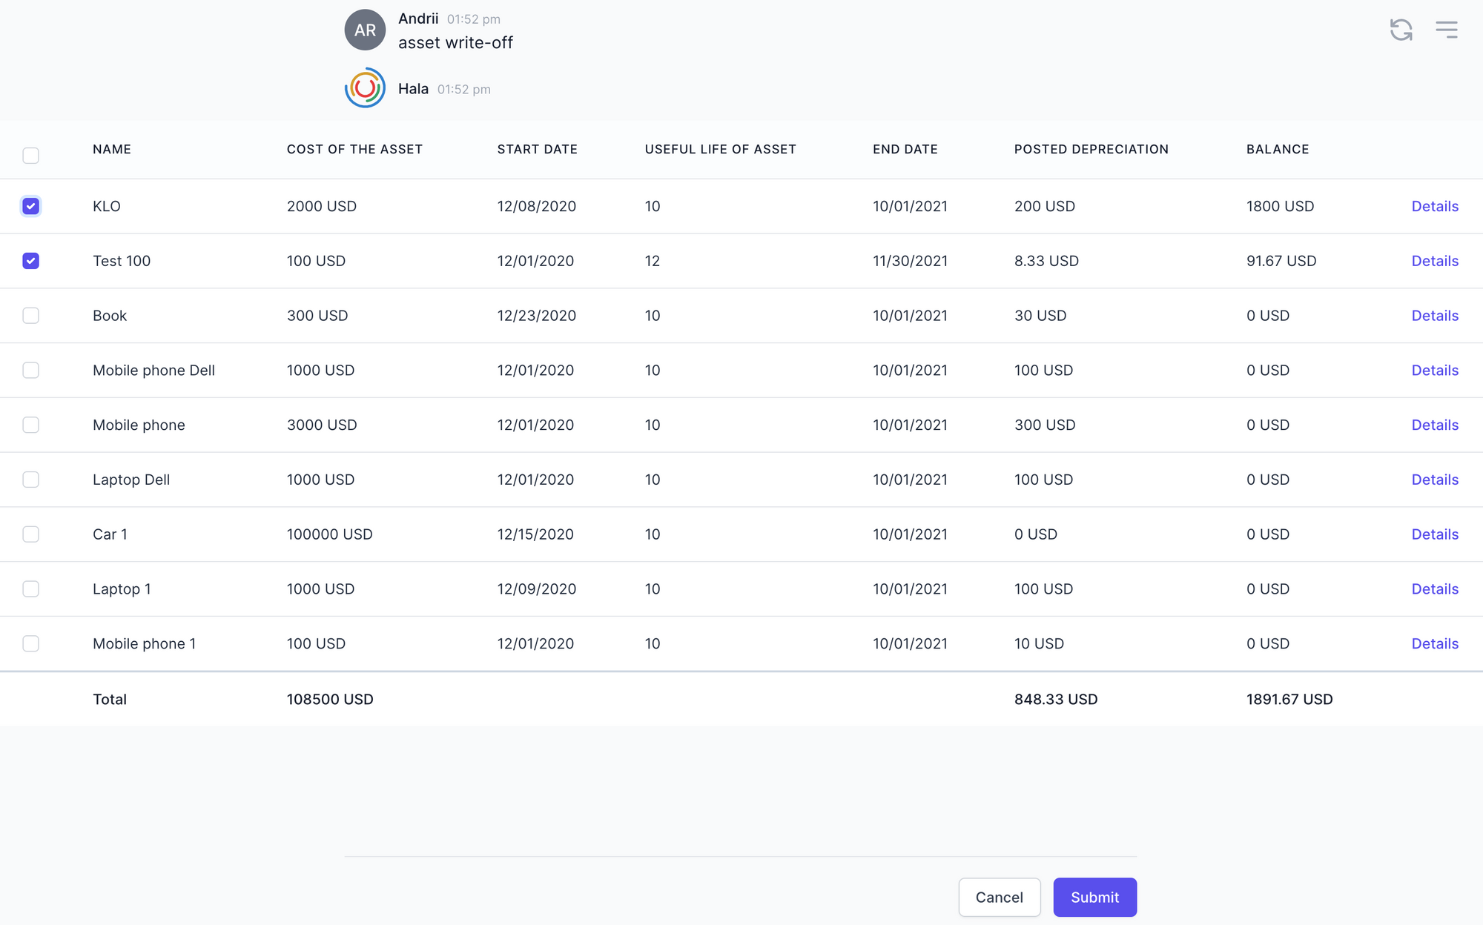Click the END DATE column header

click(x=905, y=149)
